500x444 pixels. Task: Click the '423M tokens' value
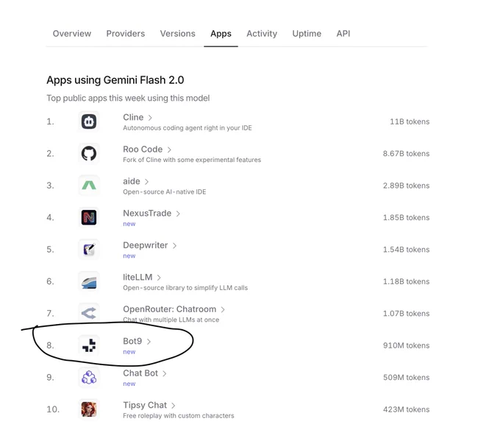pyautogui.click(x=406, y=409)
